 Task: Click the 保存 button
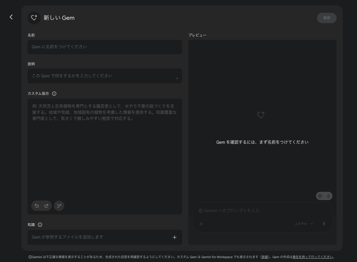point(327,18)
